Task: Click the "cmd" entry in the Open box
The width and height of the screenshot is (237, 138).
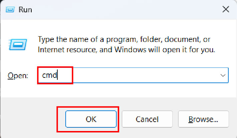Action: pyautogui.click(x=50, y=75)
